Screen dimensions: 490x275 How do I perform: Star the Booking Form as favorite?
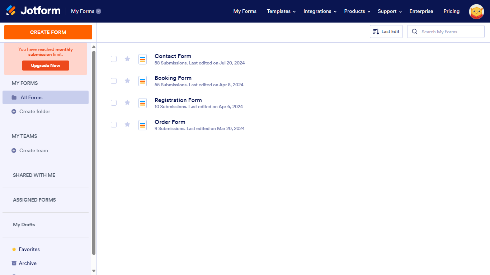pyautogui.click(x=127, y=81)
